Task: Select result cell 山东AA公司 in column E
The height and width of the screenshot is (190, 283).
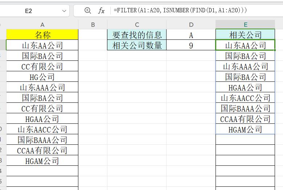Action: point(245,45)
